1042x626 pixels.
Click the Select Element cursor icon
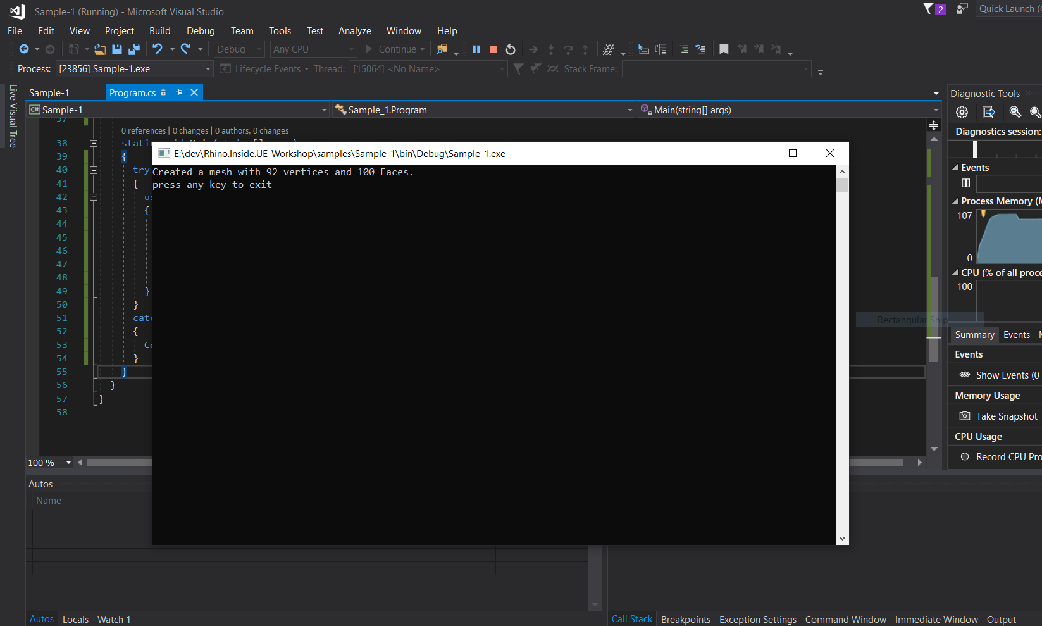coord(643,49)
